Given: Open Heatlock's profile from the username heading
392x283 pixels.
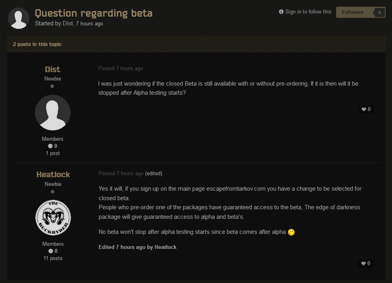Looking at the screenshot, I should [x=53, y=174].
